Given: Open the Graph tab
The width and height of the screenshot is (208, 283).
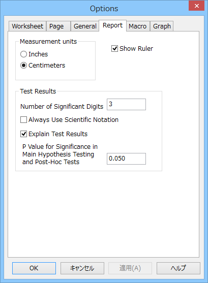Looking at the screenshot, I should [162, 26].
